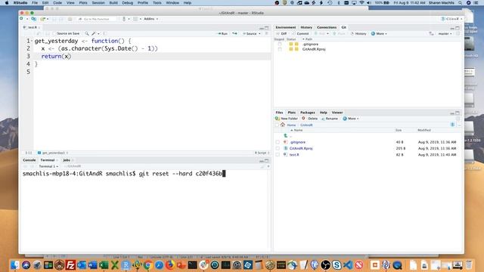Switch to the Environment tab
Image resolution: width=484 pixels, height=272 pixels.
click(286, 27)
